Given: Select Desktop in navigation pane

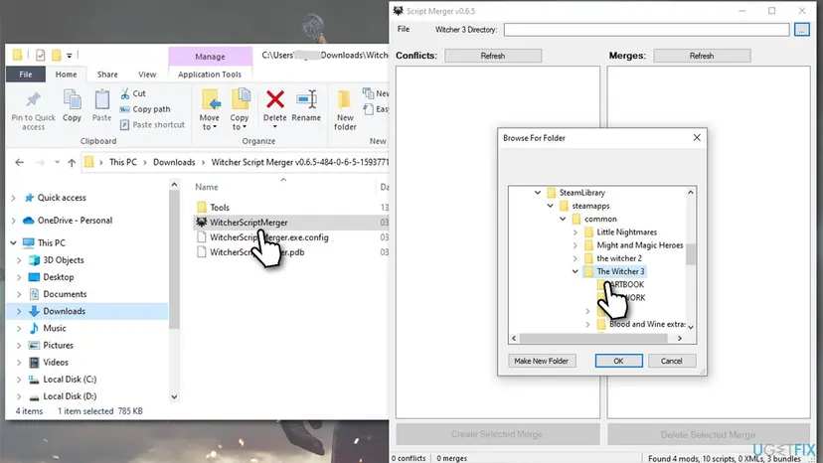Looking at the screenshot, I should pyautogui.click(x=59, y=277).
